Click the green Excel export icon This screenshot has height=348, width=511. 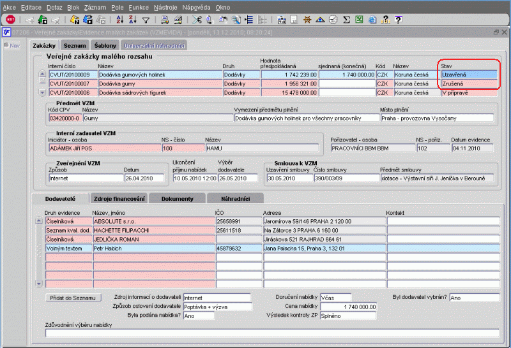click(359, 20)
